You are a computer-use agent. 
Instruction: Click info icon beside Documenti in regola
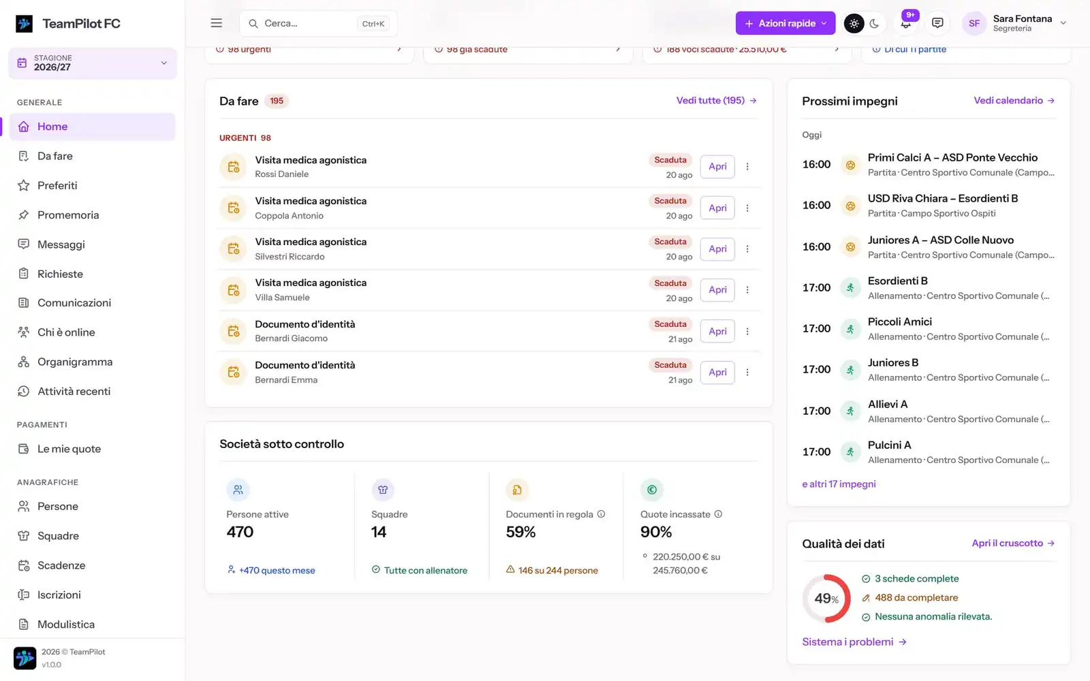point(601,515)
